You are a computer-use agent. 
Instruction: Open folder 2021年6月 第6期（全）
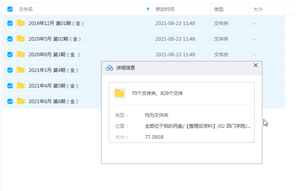click(x=53, y=102)
